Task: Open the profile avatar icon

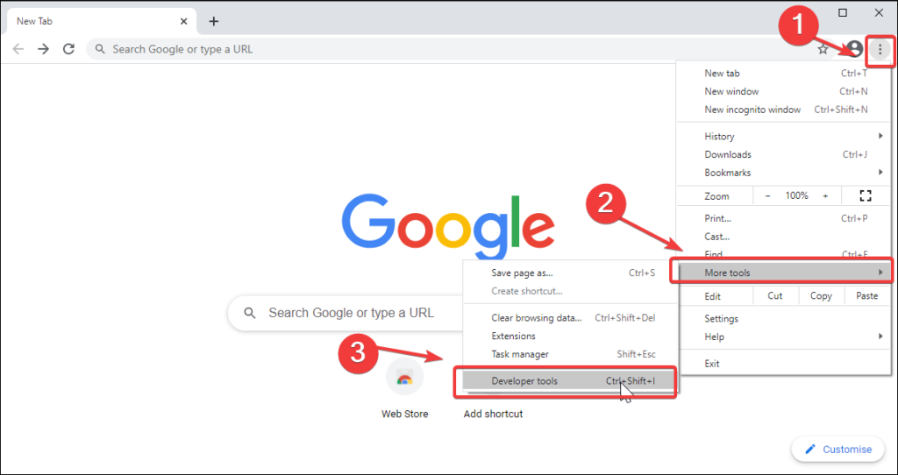Action: pos(854,49)
